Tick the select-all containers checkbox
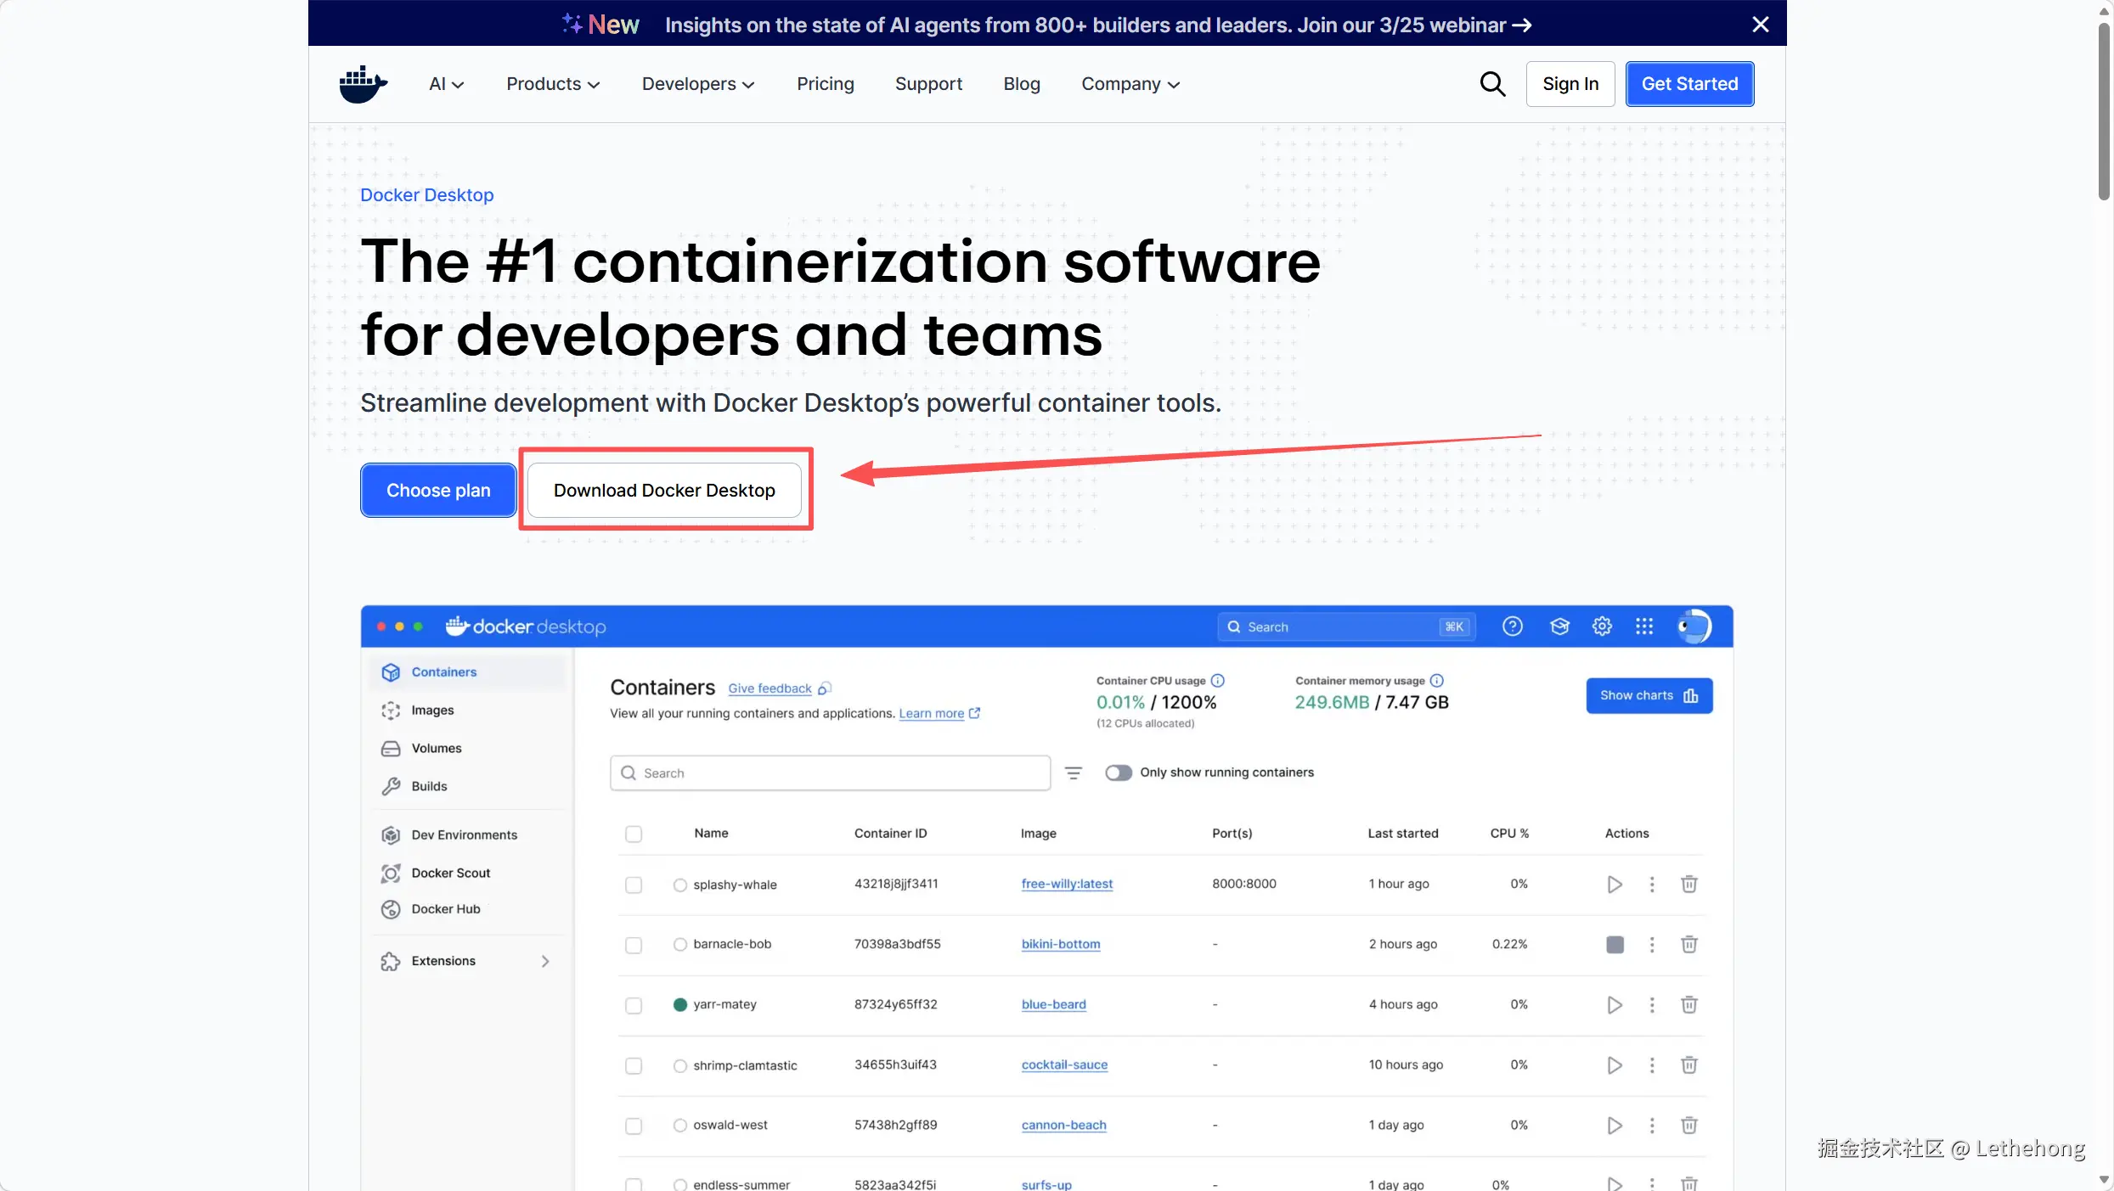 tap(634, 834)
